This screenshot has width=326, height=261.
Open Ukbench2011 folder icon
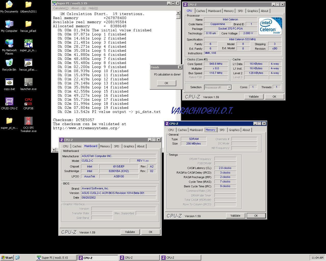(28, 7)
